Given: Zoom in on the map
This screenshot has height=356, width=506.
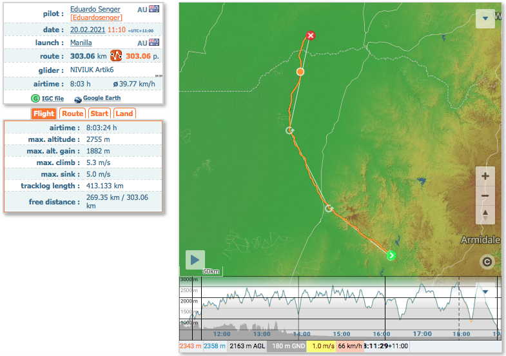Looking at the screenshot, I should tap(485, 176).
